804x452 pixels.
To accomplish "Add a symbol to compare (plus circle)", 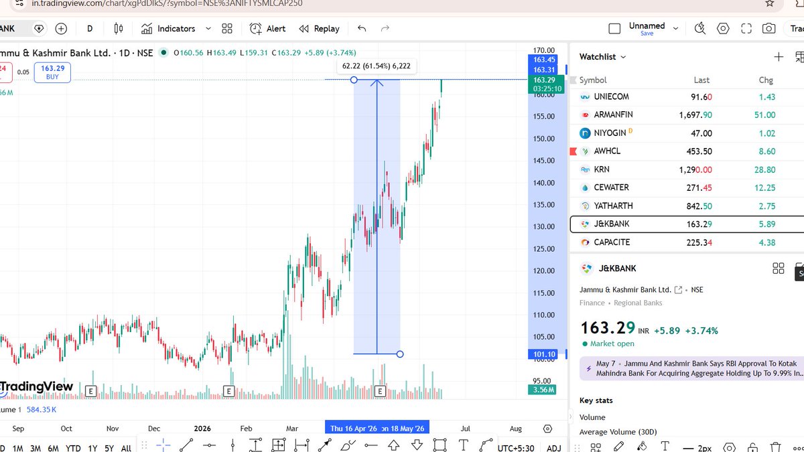I will click(x=61, y=29).
